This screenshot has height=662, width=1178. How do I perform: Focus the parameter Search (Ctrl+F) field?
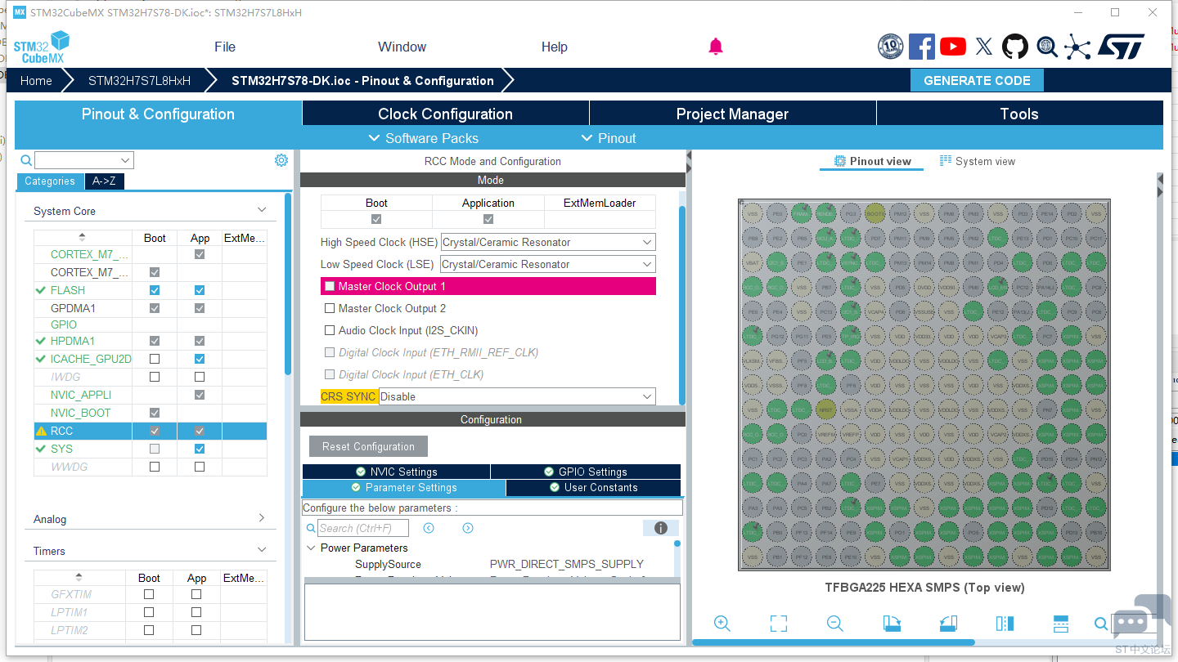click(362, 528)
